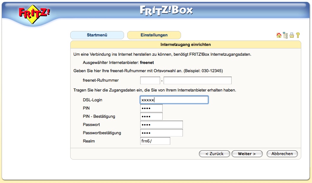Screen dimensions: 312x183
Task: Click the 'Realm' label
Action: click(x=89, y=141)
